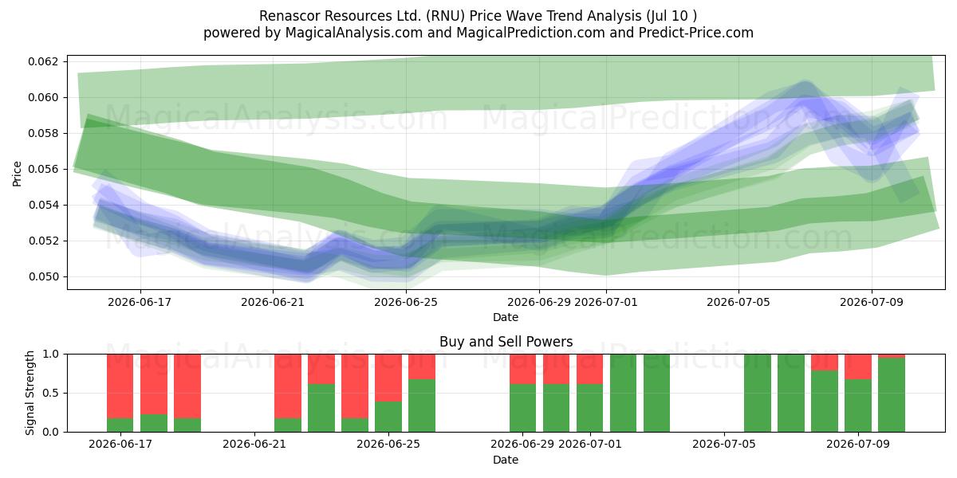The image size is (957, 478).
Task: Click the red sell segment of the 2026-06-17 bar
Action: pyautogui.click(x=120, y=386)
